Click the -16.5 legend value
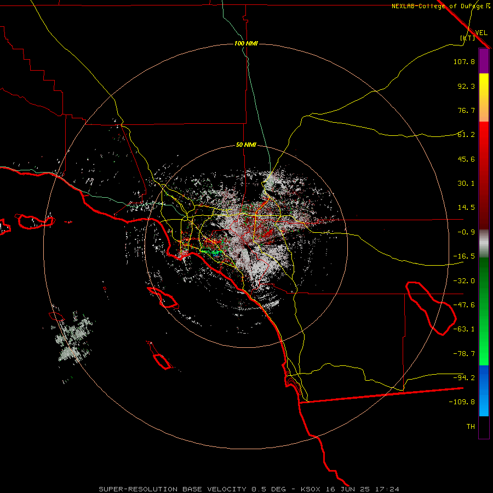 [464, 256]
